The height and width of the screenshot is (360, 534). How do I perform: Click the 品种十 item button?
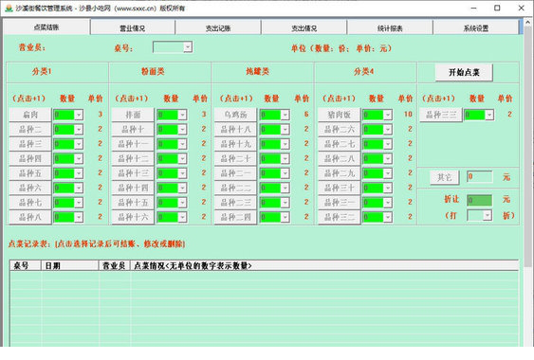[x=133, y=129]
